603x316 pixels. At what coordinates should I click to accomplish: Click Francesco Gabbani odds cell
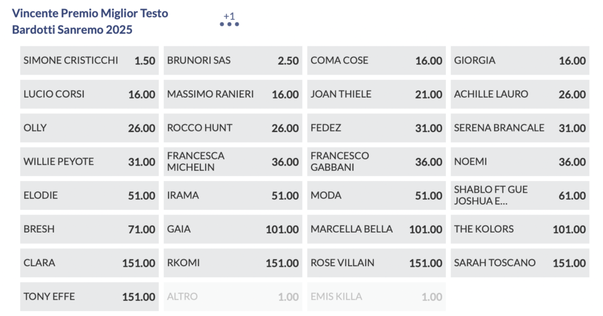(376, 162)
